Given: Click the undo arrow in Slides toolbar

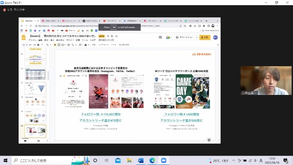Looking at the screenshot, I should click(30, 45).
